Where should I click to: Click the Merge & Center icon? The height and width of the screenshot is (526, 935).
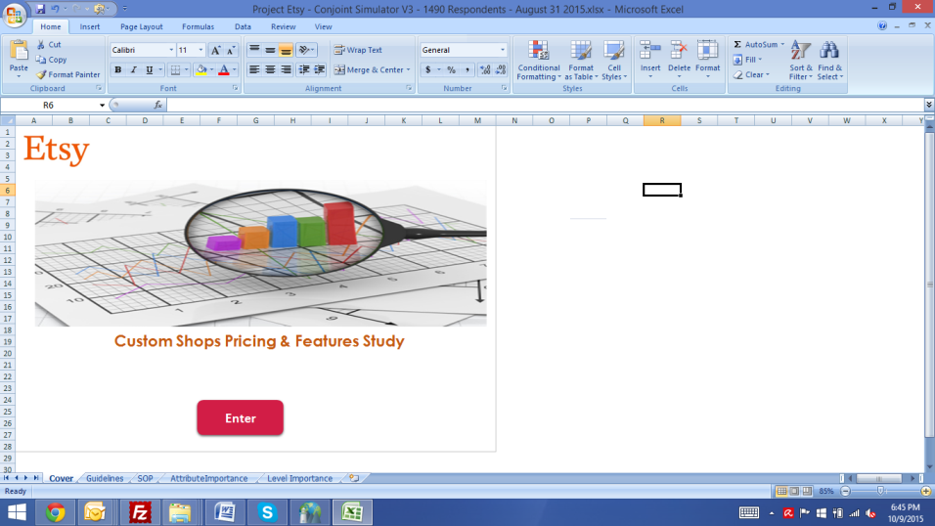339,70
